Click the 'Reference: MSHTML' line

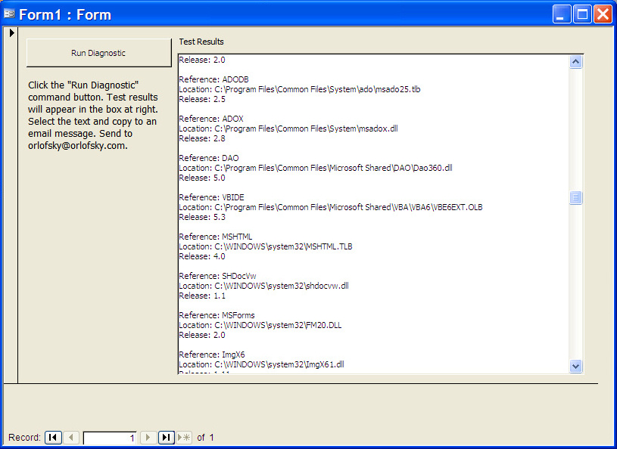point(216,237)
